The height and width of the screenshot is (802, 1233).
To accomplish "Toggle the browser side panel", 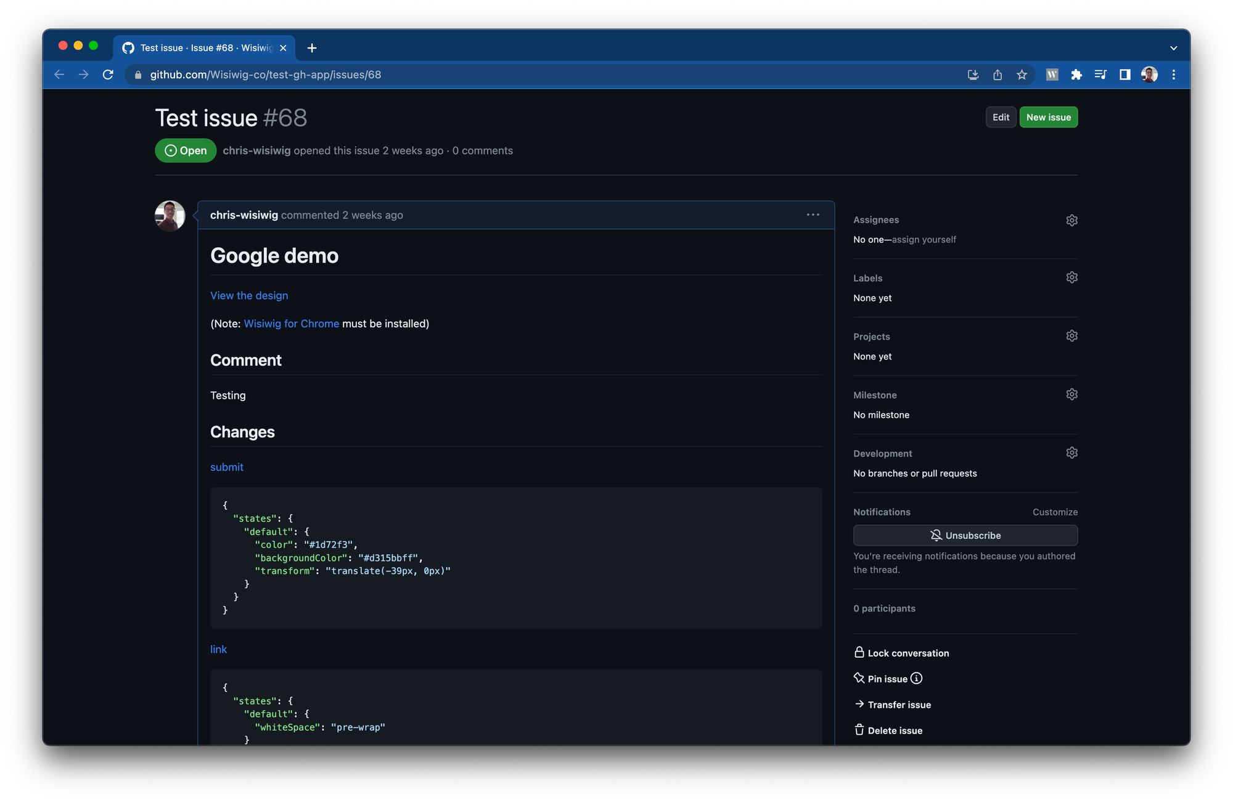I will (x=1124, y=75).
